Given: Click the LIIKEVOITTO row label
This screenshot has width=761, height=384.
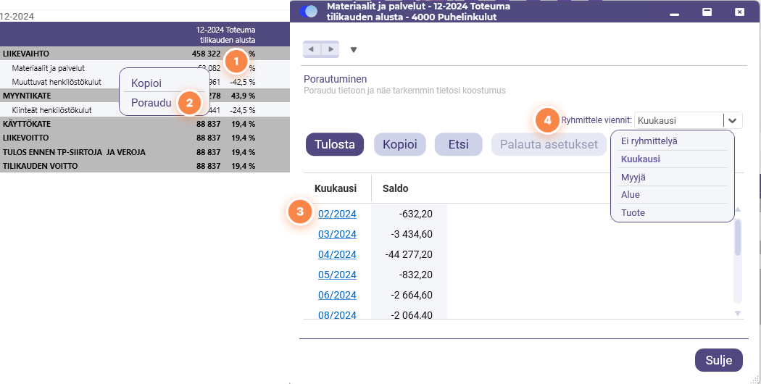Looking at the screenshot, I should 25,138.
